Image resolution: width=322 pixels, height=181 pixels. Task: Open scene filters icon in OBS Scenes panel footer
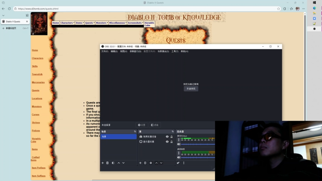tap(113, 163)
